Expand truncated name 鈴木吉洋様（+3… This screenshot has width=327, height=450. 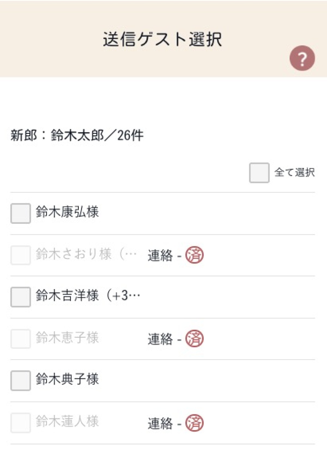[88, 295]
